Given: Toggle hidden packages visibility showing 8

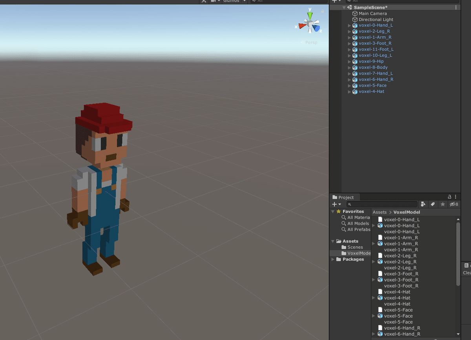Looking at the screenshot, I should pos(454,204).
